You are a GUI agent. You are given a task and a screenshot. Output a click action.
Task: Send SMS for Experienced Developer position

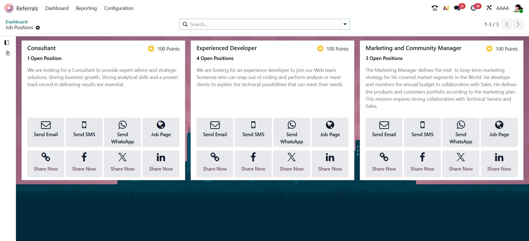[x=253, y=132]
